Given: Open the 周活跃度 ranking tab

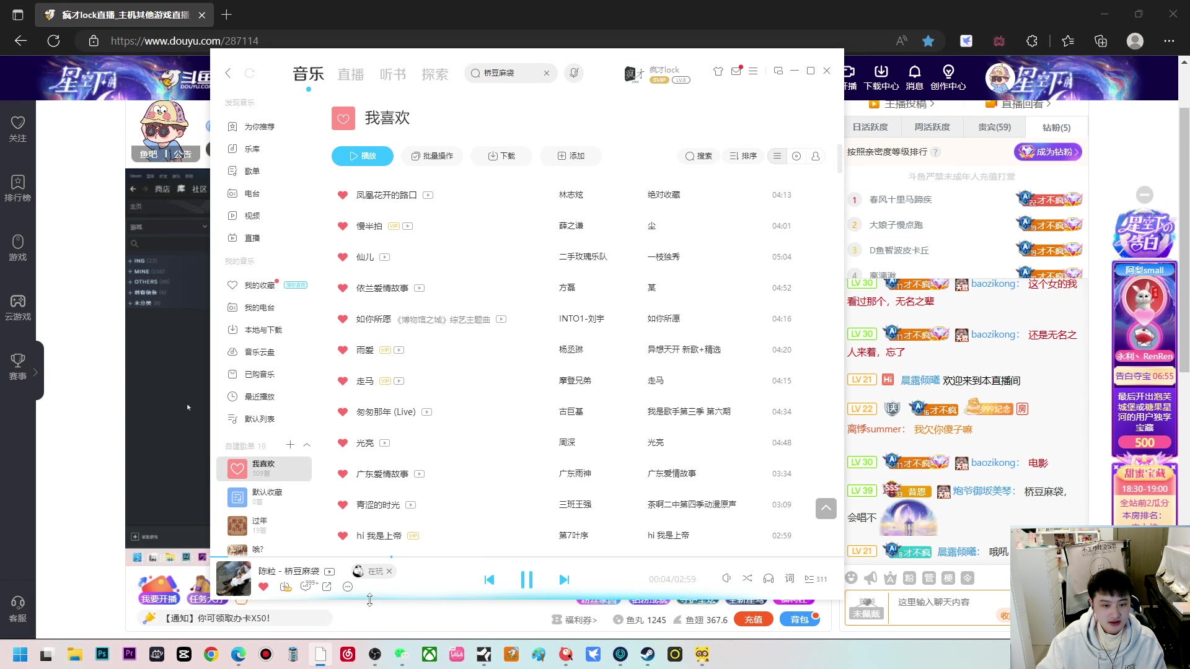Looking at the screenshot, I should point(932,127).
